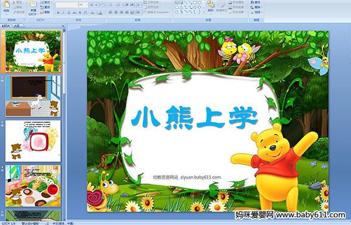Toggle Underline formatting
Viewport: 351px width, 225px height.
(x=68, y=13)
